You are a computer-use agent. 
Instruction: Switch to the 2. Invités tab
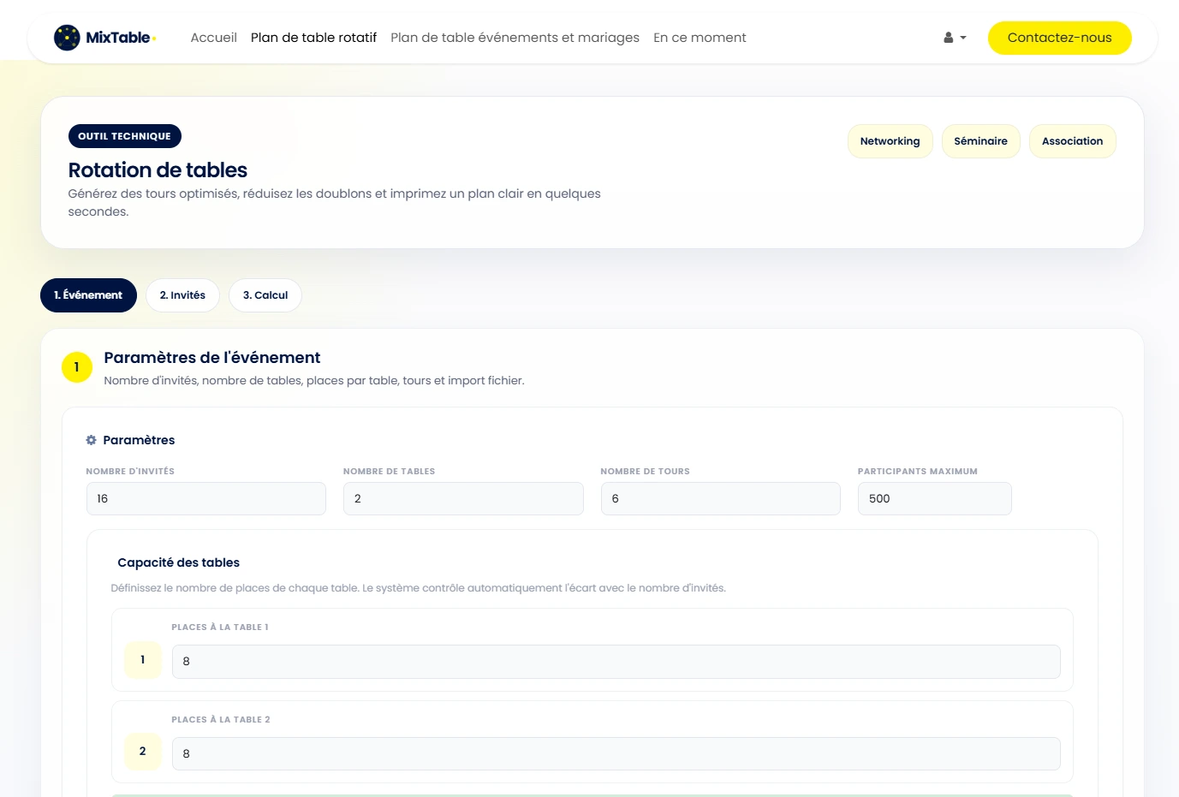pyautogui.click(x=182, y=295)
